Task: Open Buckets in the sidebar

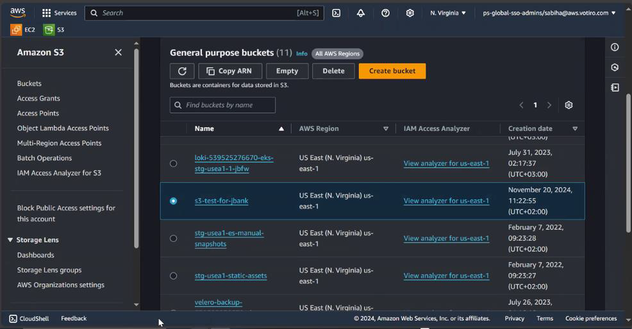Action: click(x=29, y=83)
